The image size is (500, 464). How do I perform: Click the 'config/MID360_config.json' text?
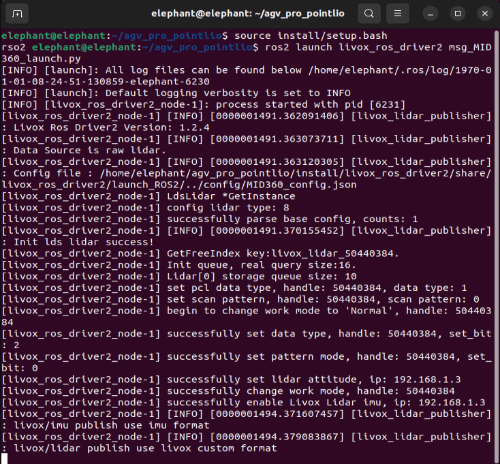280,185
